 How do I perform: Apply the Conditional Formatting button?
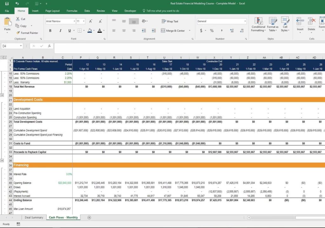[x=258, y=24]
